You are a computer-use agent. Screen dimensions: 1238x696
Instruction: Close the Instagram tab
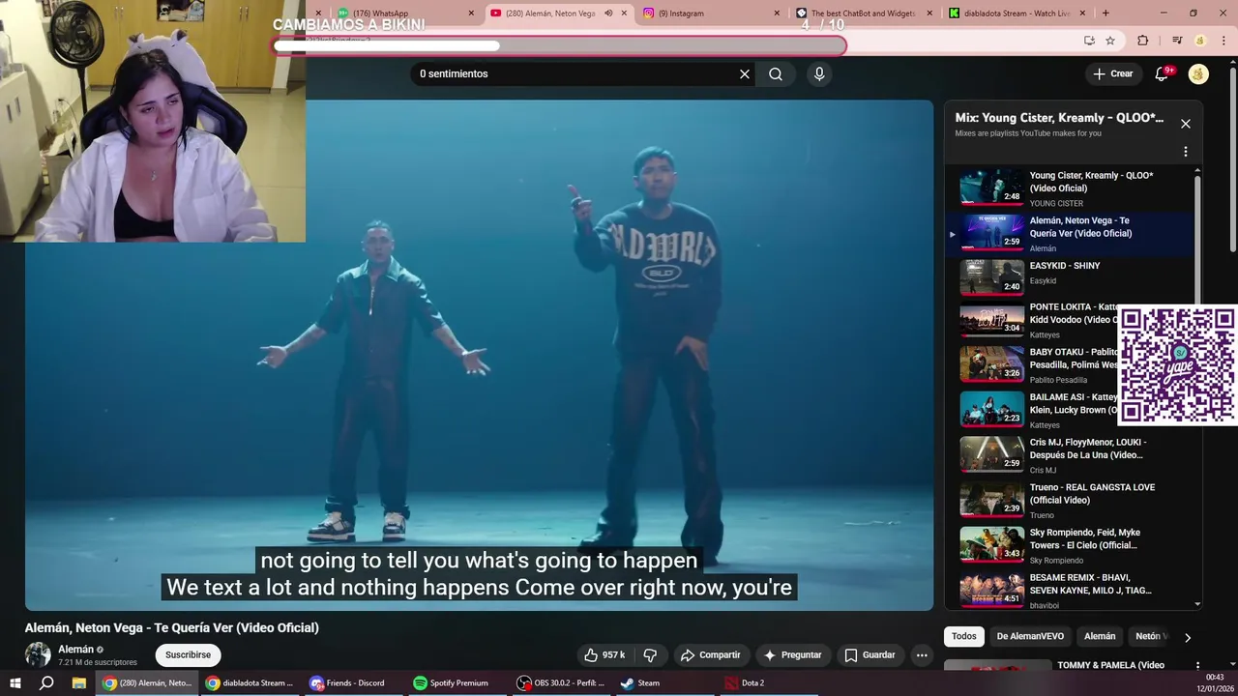point(777,14)
